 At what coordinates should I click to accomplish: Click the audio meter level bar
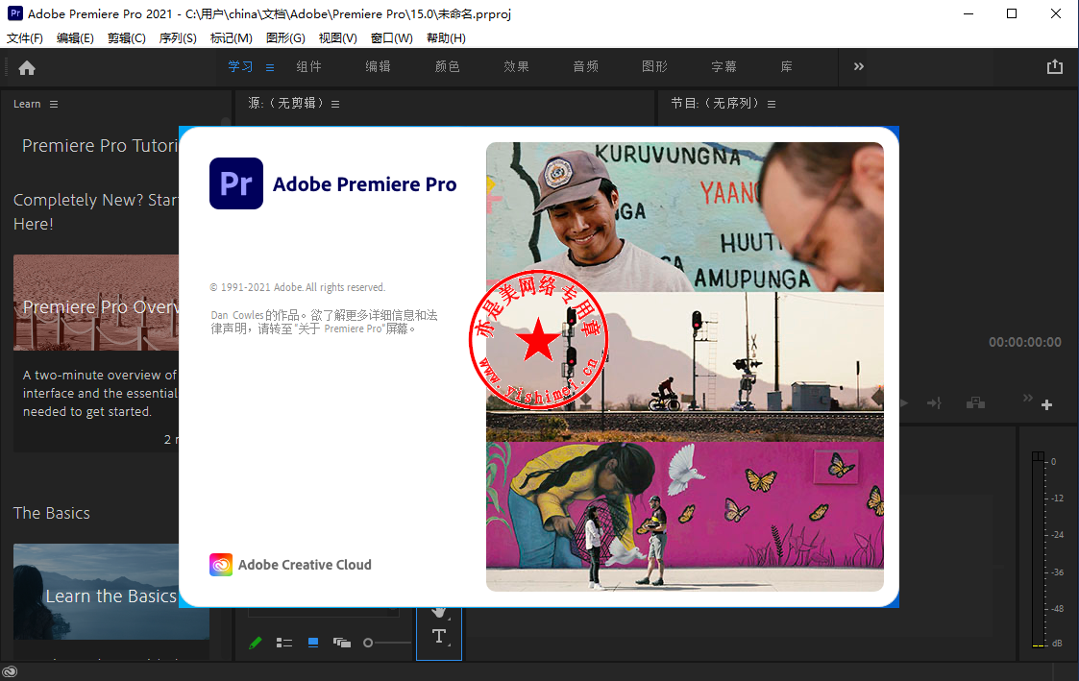pyautogui.click(x=1038, y=549)
